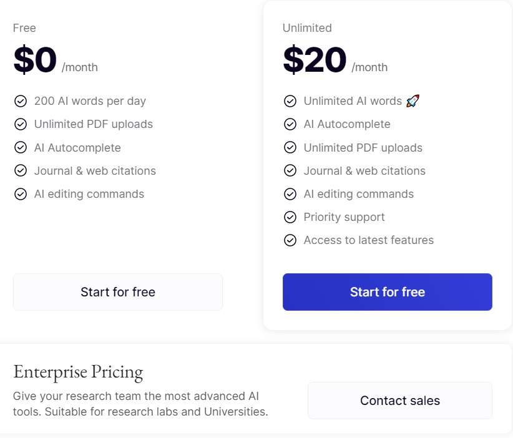Click checkmark icon beside 200 AI words per day
This screenshot has width=513, height=438.
(x=21, y=101)
